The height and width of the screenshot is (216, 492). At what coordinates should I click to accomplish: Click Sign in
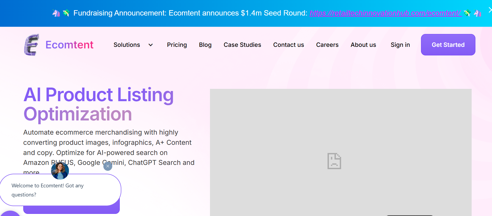[x=400, y=45]
